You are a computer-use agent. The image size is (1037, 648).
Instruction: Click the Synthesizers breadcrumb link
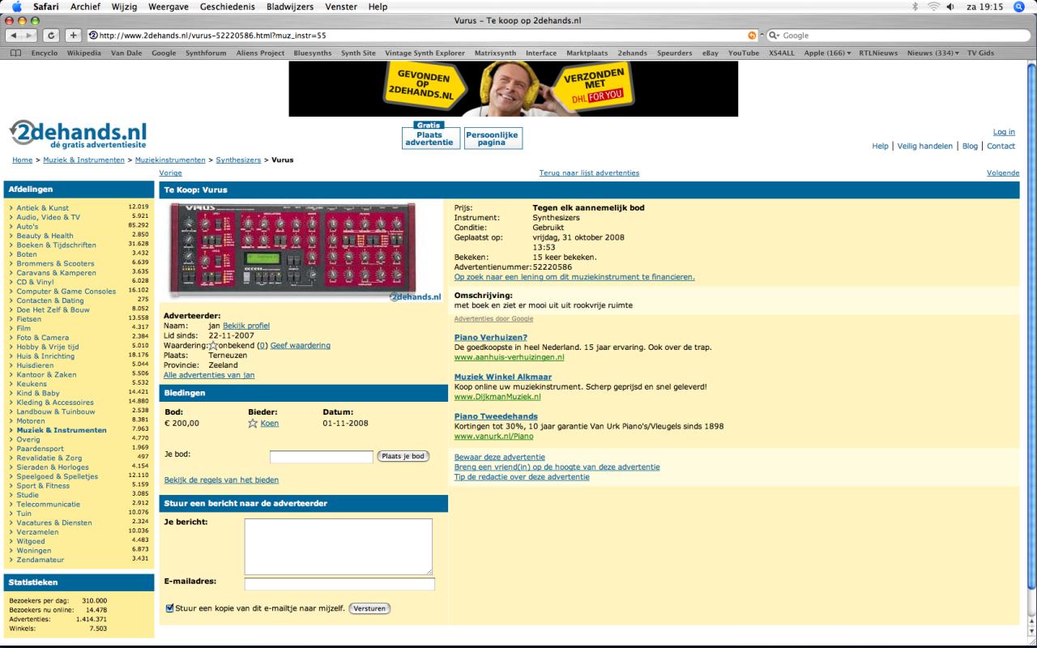click(238, 160)
